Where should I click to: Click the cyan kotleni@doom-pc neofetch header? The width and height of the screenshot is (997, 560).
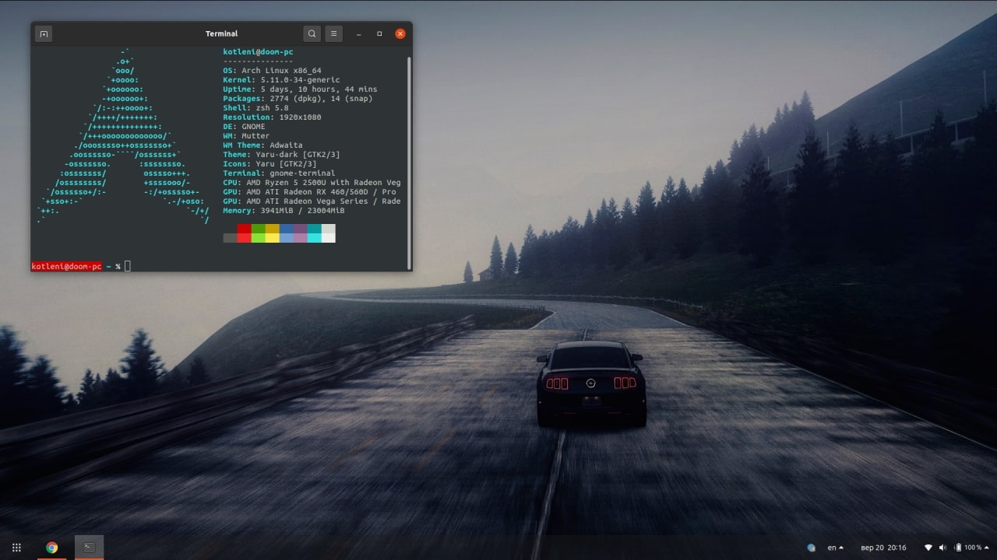[258, 52]
